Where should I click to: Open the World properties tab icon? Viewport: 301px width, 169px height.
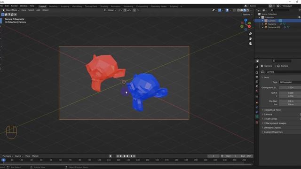257,91
